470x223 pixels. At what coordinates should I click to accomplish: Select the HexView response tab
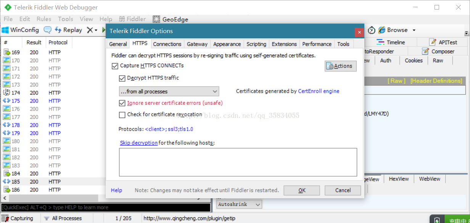[x=399, y=179]
